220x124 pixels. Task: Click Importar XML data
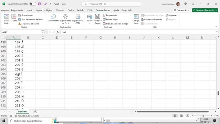171,15
